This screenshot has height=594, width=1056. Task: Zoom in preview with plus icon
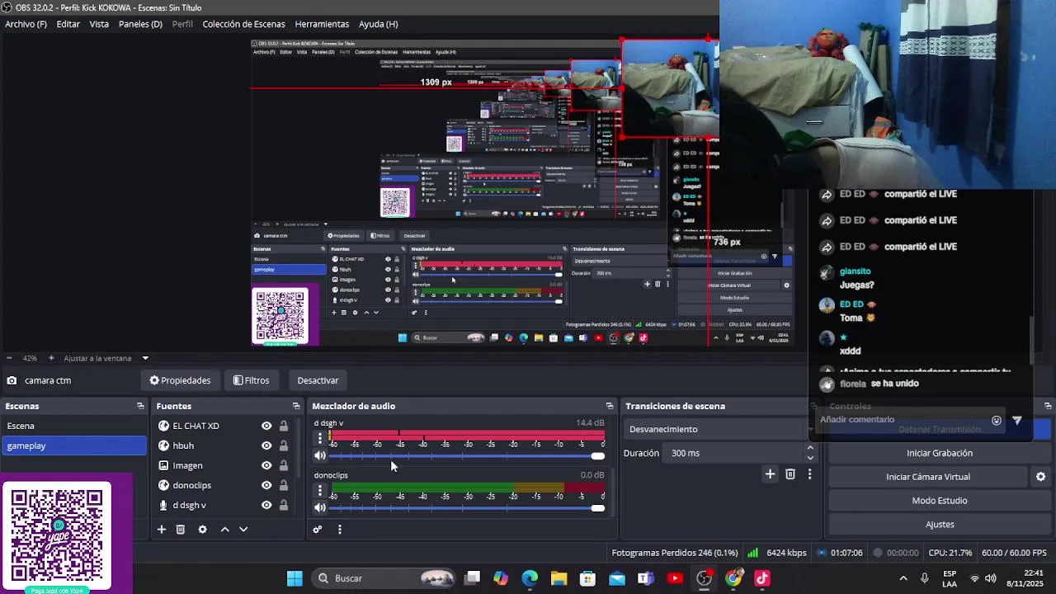point(51,358)
